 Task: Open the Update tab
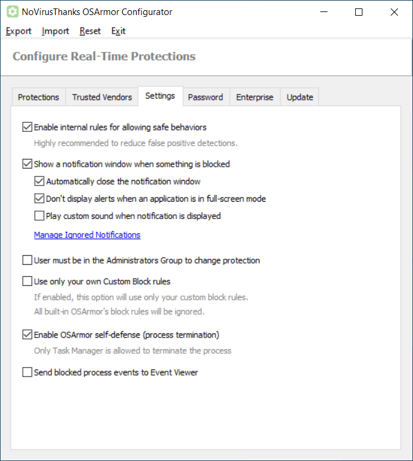(x=300, y=97)
